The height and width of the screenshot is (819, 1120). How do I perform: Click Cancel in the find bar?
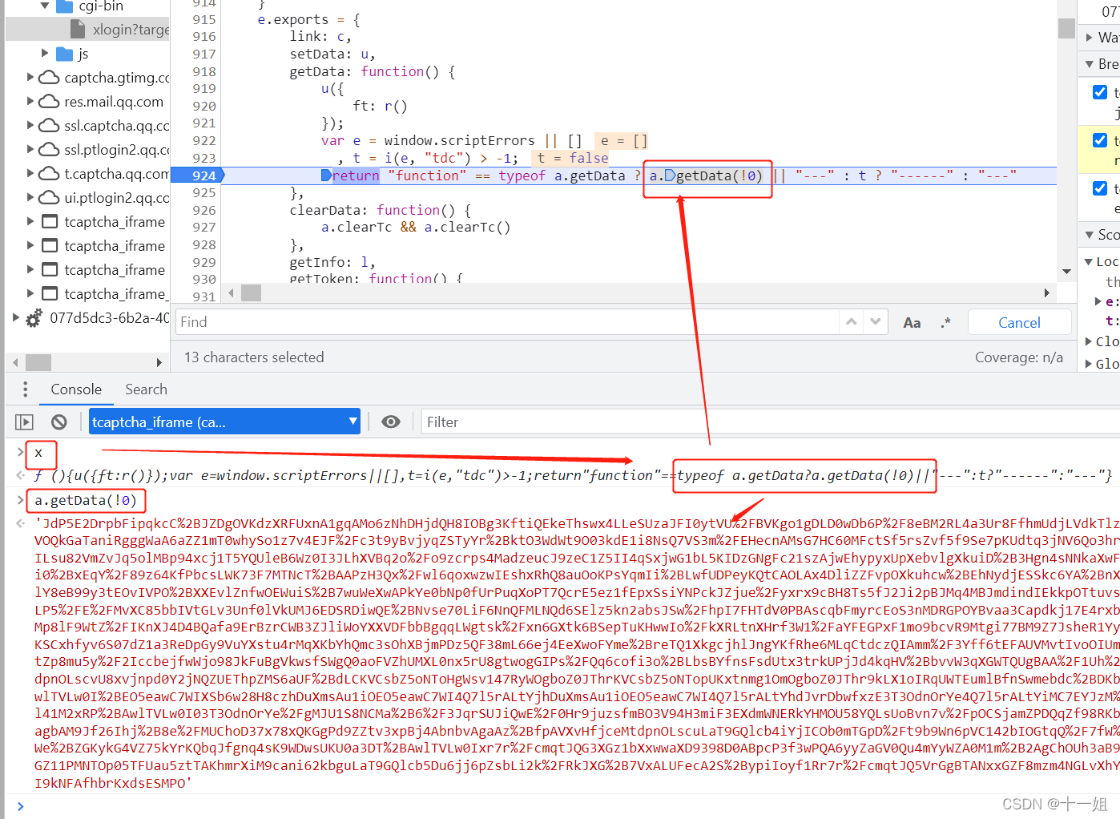1019,322
